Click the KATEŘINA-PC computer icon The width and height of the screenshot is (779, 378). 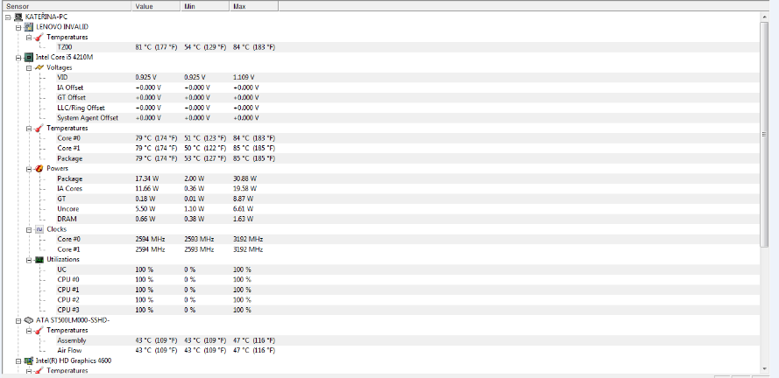pyautogui.click(x=18, y=17)
